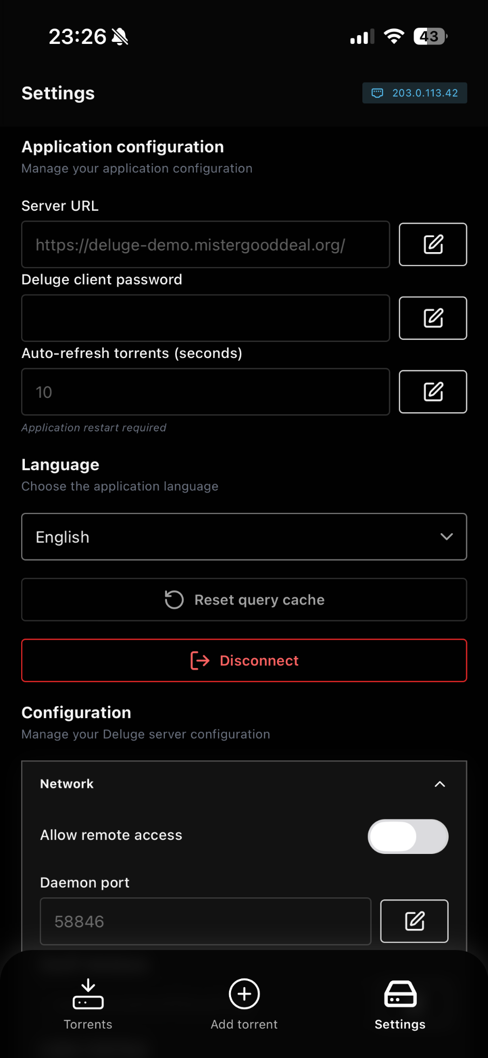Edit the Deluge client password
Viewport: 488px width, 1058px height.
(433, 318)
